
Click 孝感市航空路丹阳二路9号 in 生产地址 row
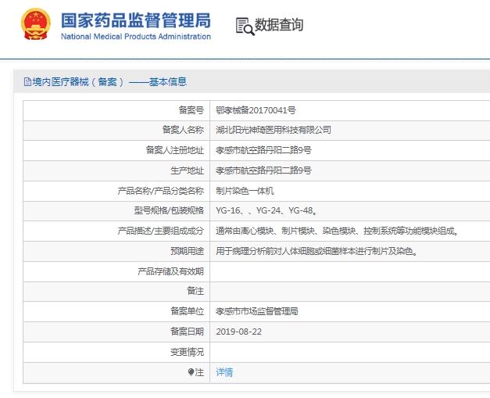point(263,170)
